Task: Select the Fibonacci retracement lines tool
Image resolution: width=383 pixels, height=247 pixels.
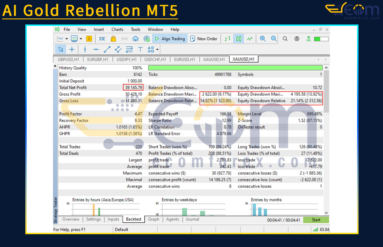Action: click(129, 50)
